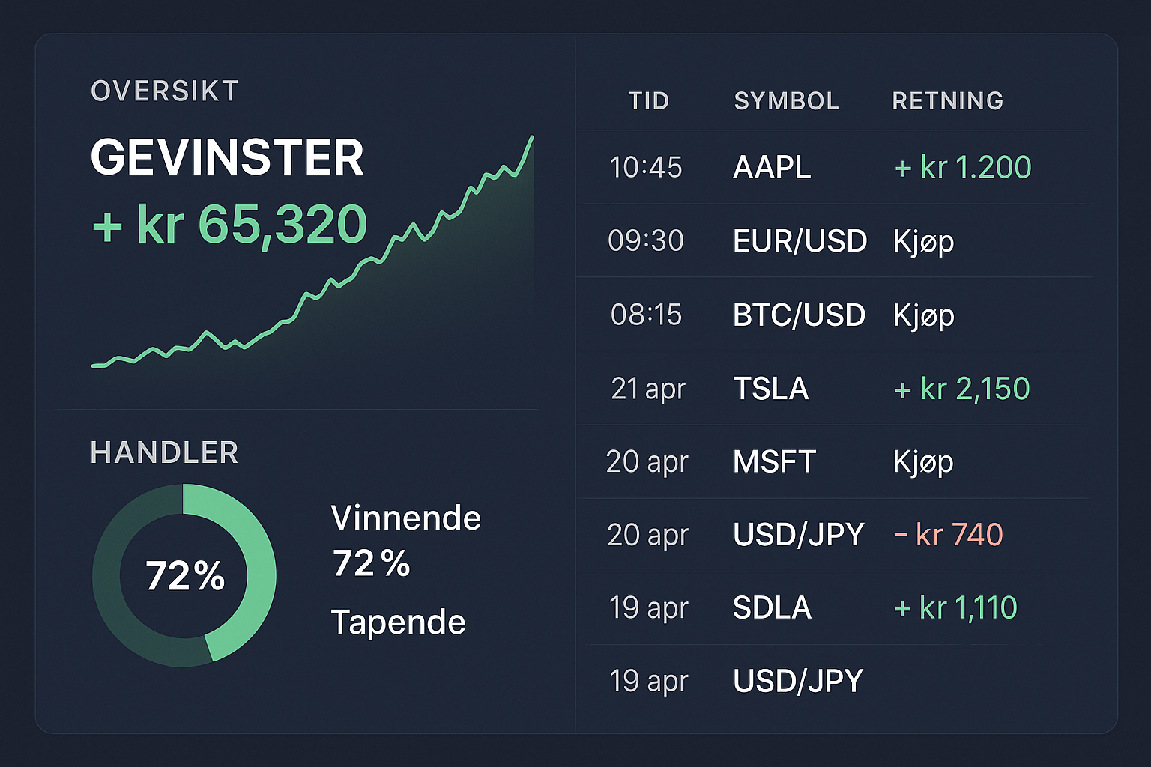The image size is (1151, 767).
Task: Select the 19 apr USD/JPY row
Action: 797,681
